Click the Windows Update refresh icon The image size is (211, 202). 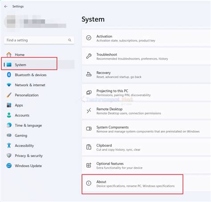click(x=9, y=165)
